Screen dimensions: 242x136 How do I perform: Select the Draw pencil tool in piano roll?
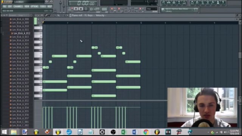pos(46,15)
